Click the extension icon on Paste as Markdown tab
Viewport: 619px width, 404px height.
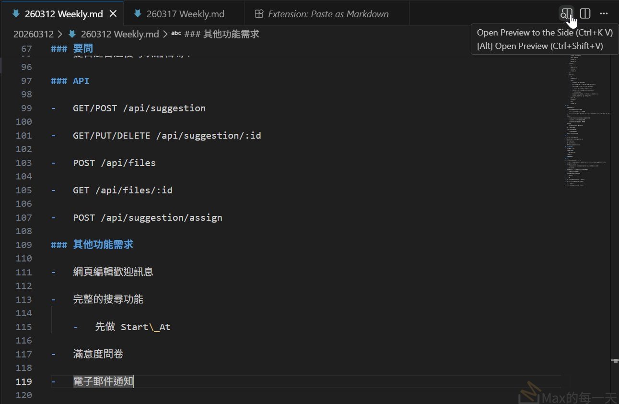tap(259, 14)
